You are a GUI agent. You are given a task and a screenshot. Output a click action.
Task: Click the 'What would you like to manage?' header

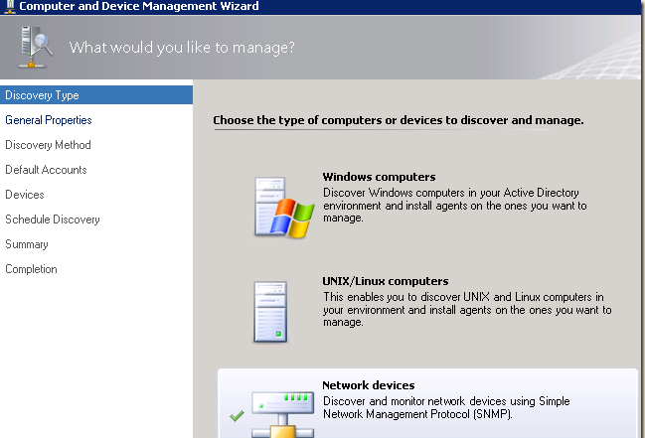(182, 48)
